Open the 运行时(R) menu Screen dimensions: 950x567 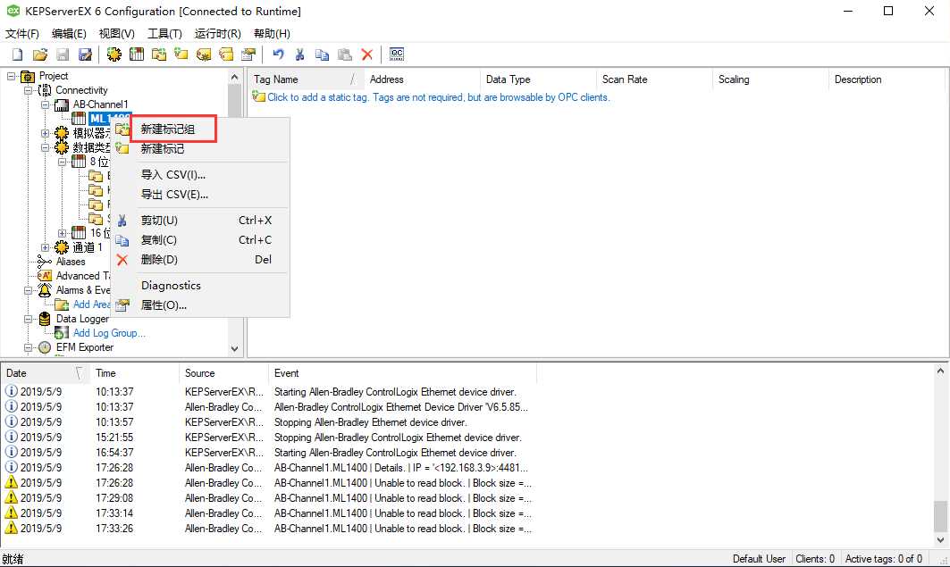[x=217, y=34]
